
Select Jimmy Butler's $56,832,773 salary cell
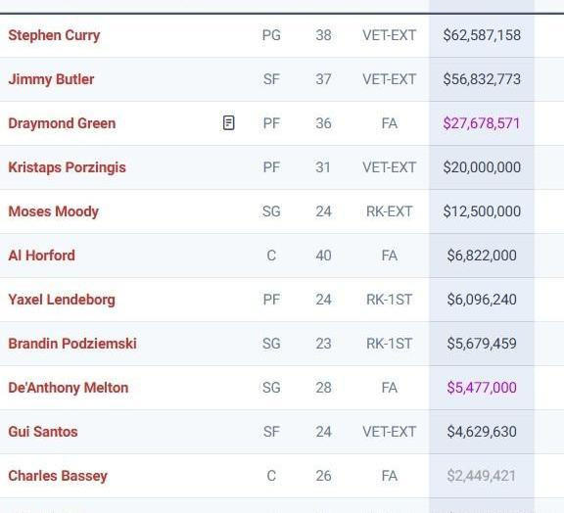(x=482, y=79)
